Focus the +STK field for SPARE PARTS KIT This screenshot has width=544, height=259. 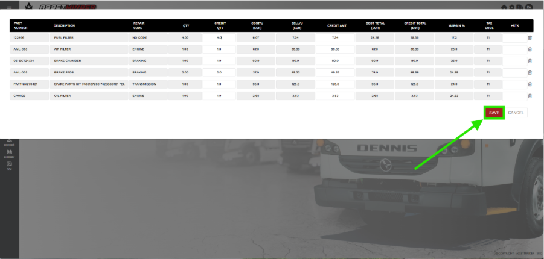pyautogui.click(x=515, y=84)
